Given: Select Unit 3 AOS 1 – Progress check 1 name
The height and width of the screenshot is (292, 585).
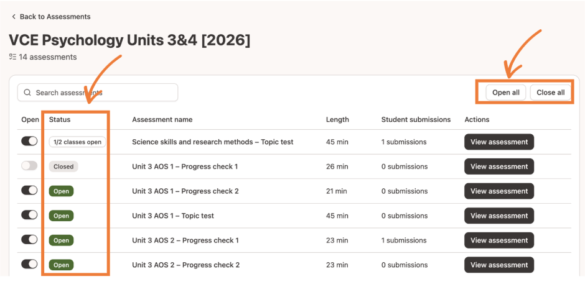Looking at the screenshot, I should [x=185, y=167].
